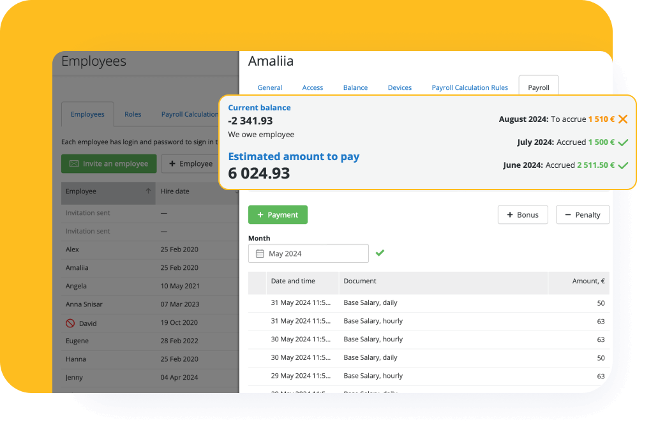Image resolution: width=651 pixels, height=439 pixels.
Task: Open the May 2024 month picker
Action: coord(308,253)
